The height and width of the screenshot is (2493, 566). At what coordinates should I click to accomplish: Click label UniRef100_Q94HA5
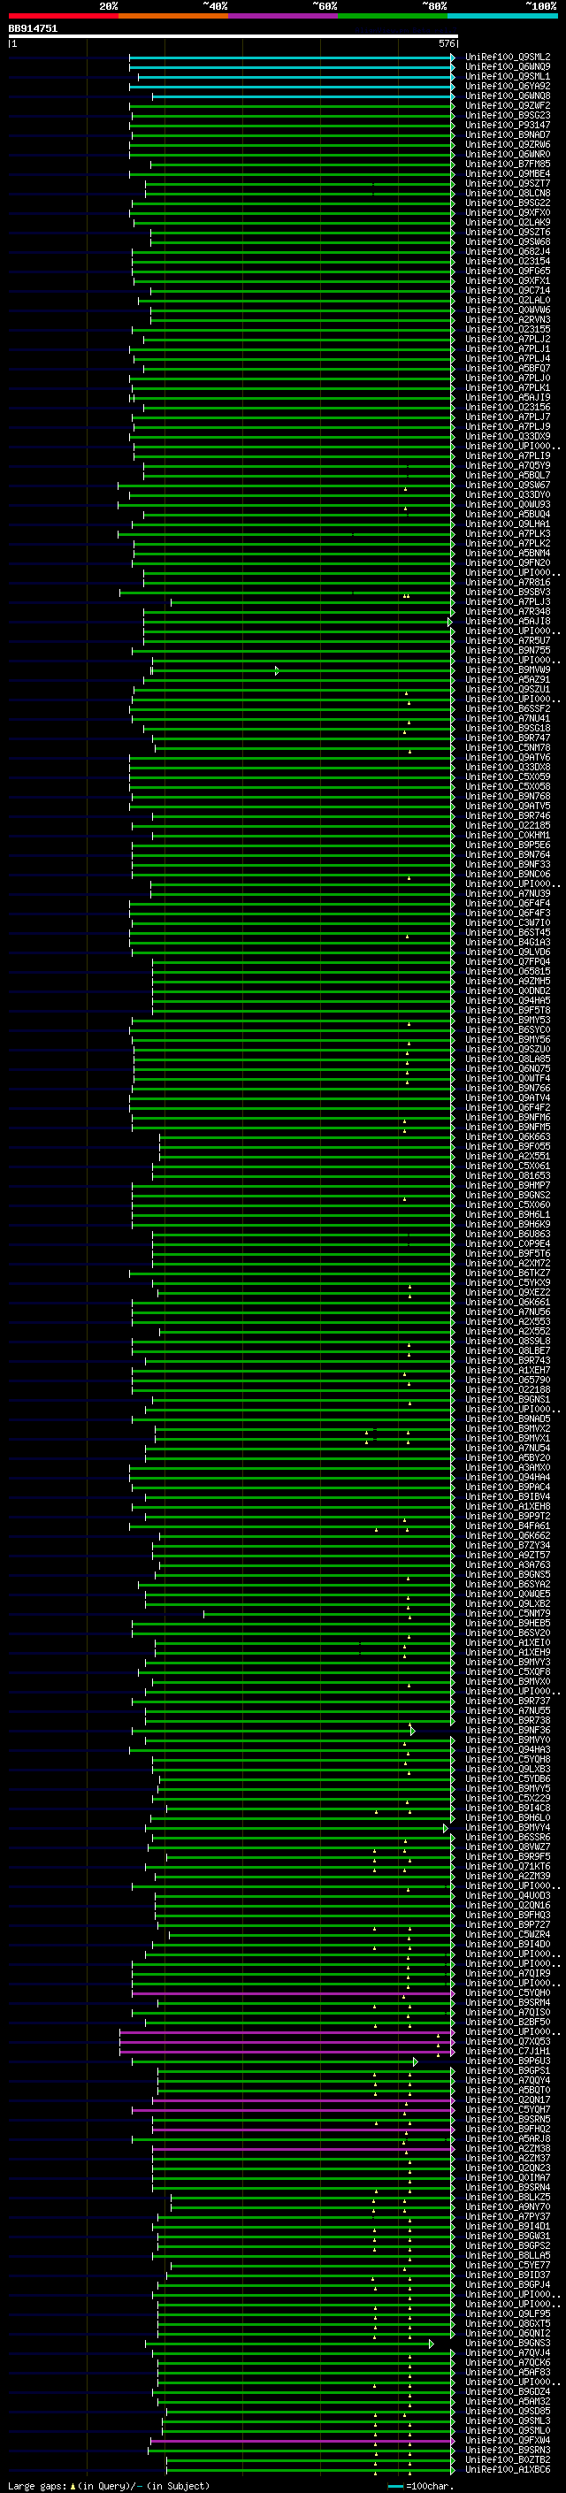508,999
